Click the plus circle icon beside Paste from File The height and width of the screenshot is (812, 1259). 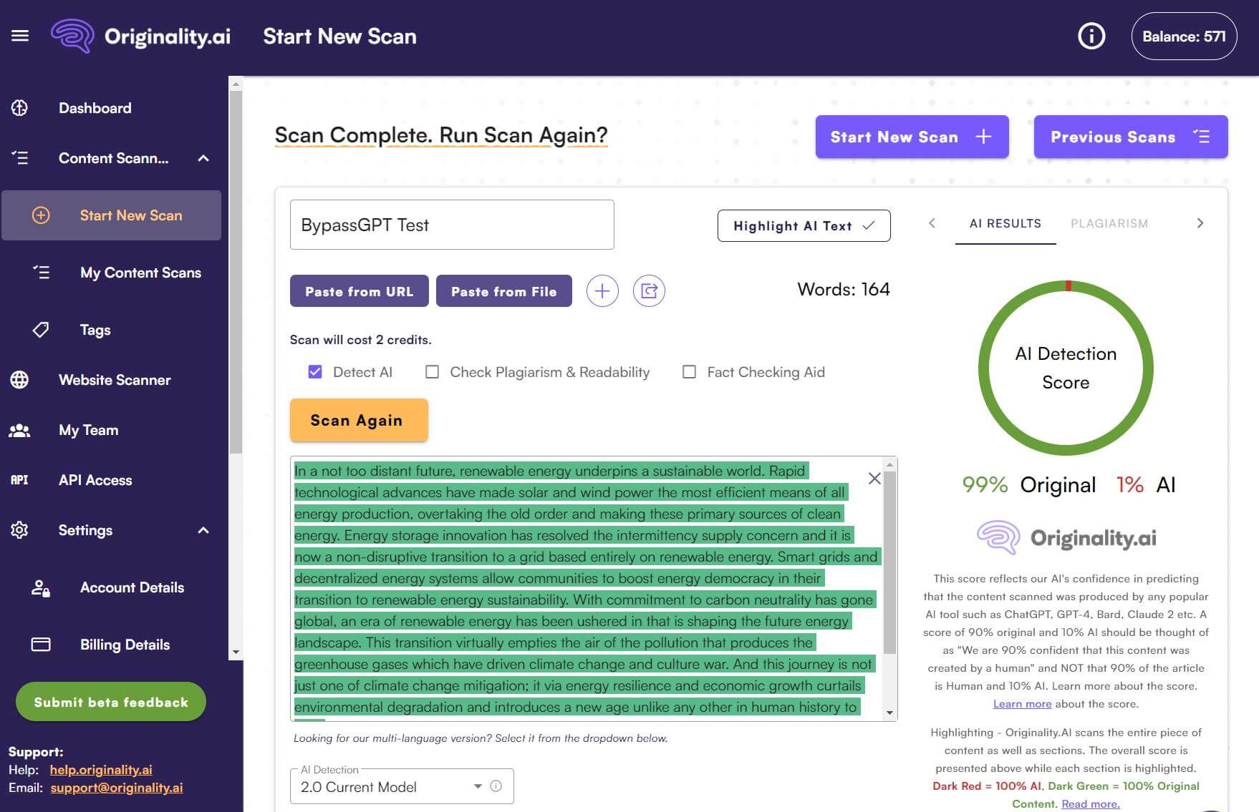(602, 291)
